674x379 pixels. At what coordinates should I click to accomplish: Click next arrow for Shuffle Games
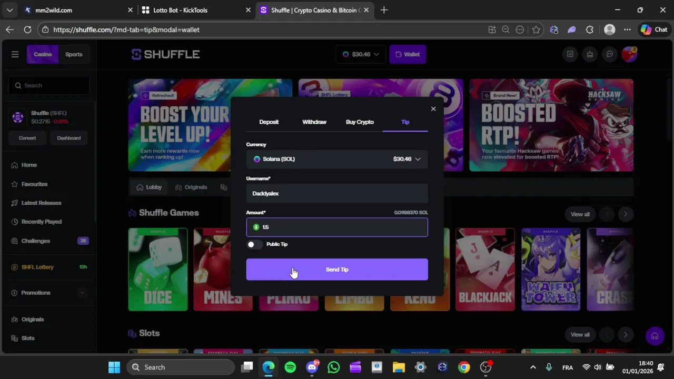point(626,214)
